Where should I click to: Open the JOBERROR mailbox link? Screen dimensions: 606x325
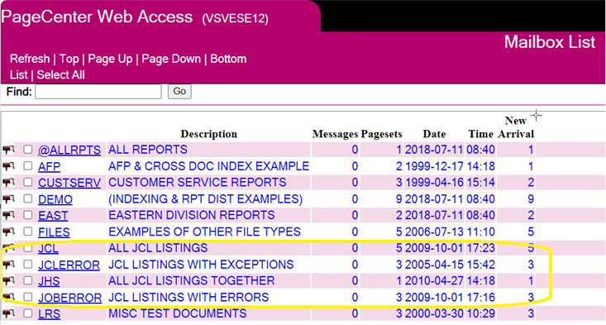[x=69, y=298]
